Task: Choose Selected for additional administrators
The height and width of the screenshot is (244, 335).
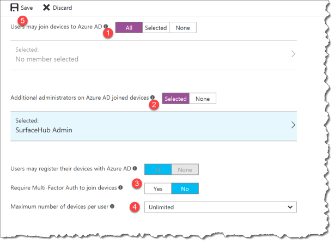Action: [175, 99]
